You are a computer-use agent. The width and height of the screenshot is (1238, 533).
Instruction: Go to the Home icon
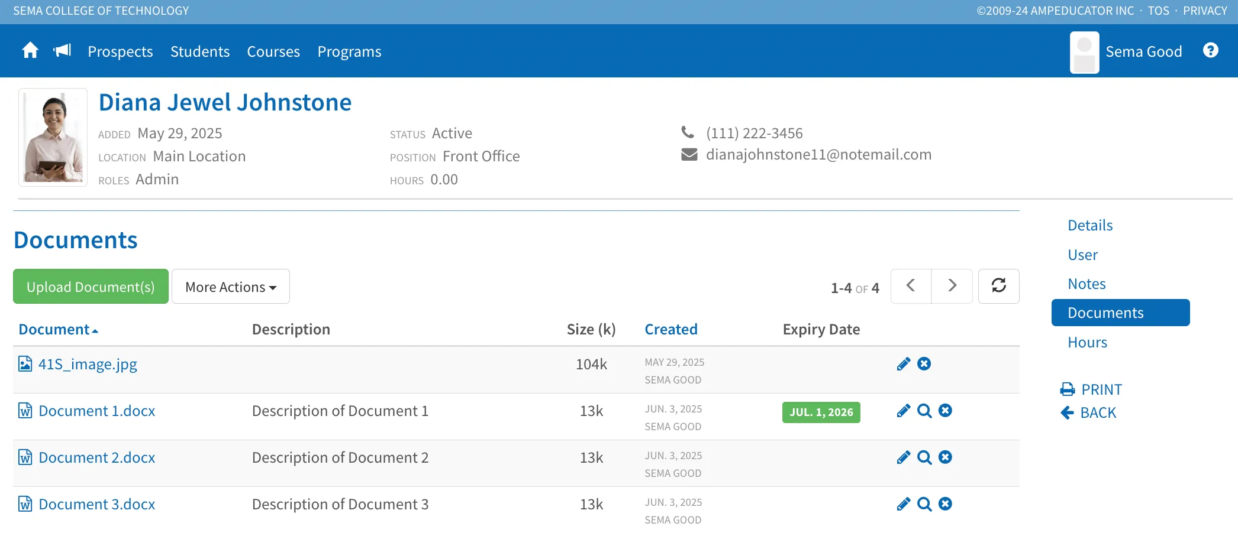[x=30, y=51]
